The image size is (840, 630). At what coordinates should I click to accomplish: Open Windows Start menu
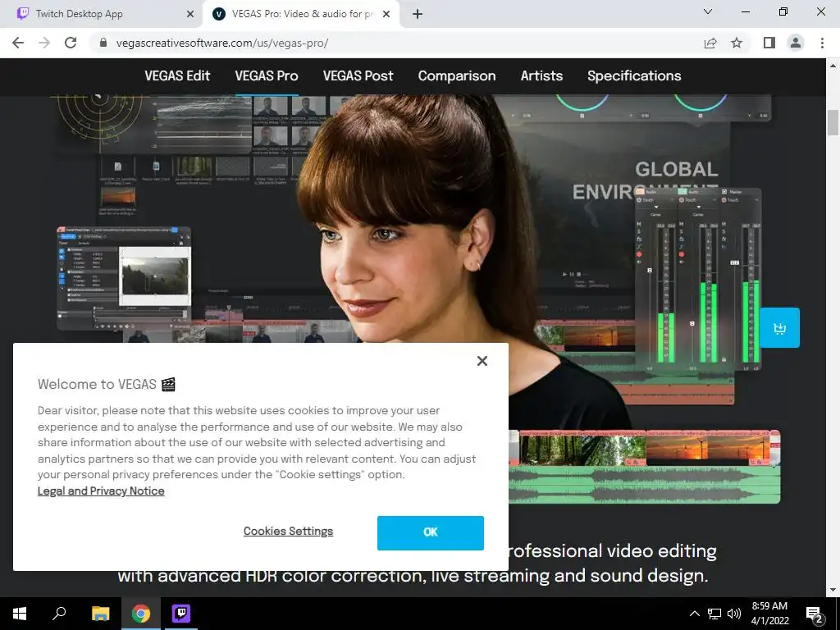pyautogui.click(x=20, y=614)
